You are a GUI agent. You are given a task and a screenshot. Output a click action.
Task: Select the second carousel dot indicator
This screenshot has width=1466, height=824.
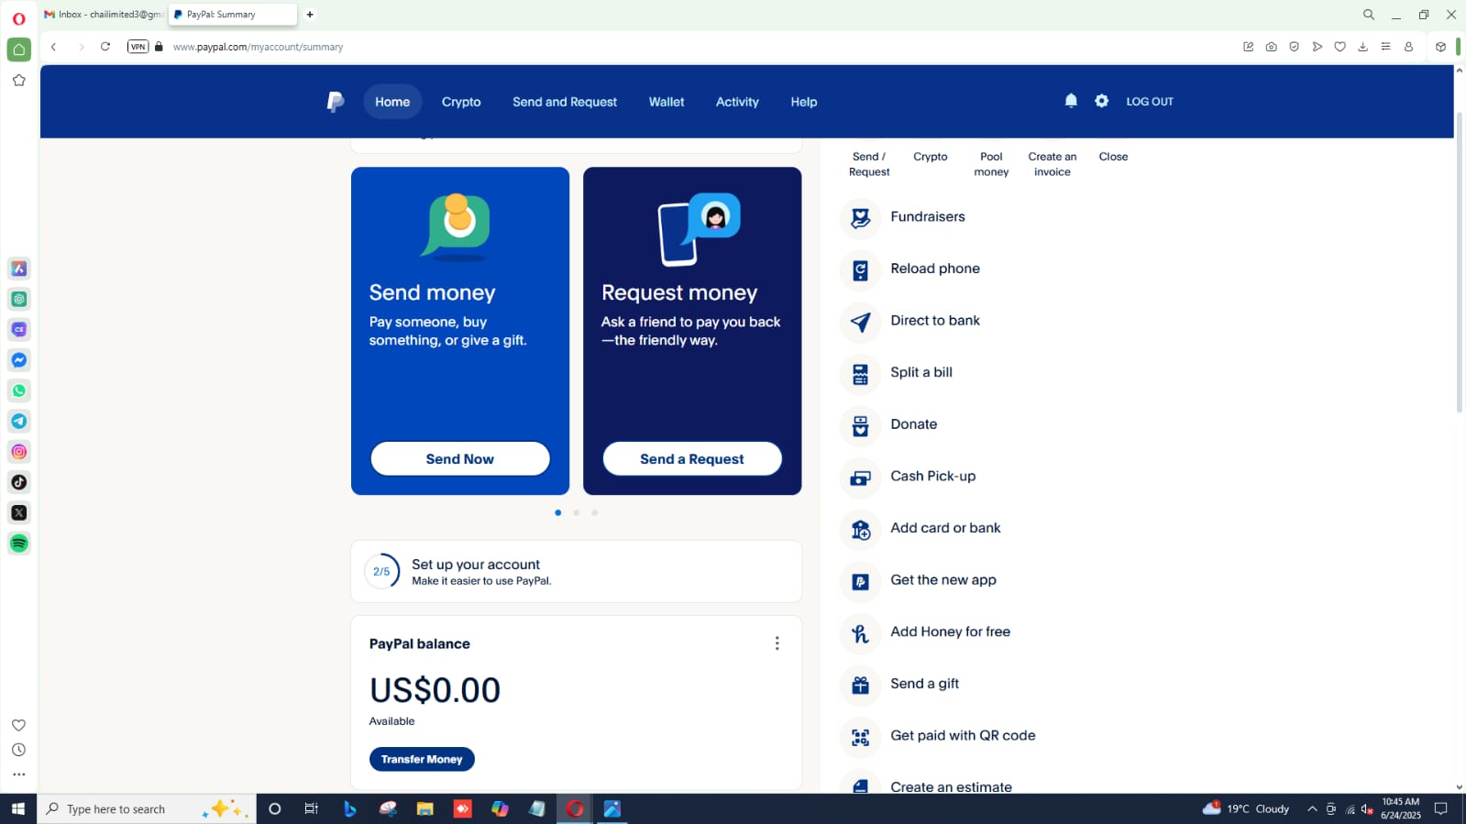point(576,512)
